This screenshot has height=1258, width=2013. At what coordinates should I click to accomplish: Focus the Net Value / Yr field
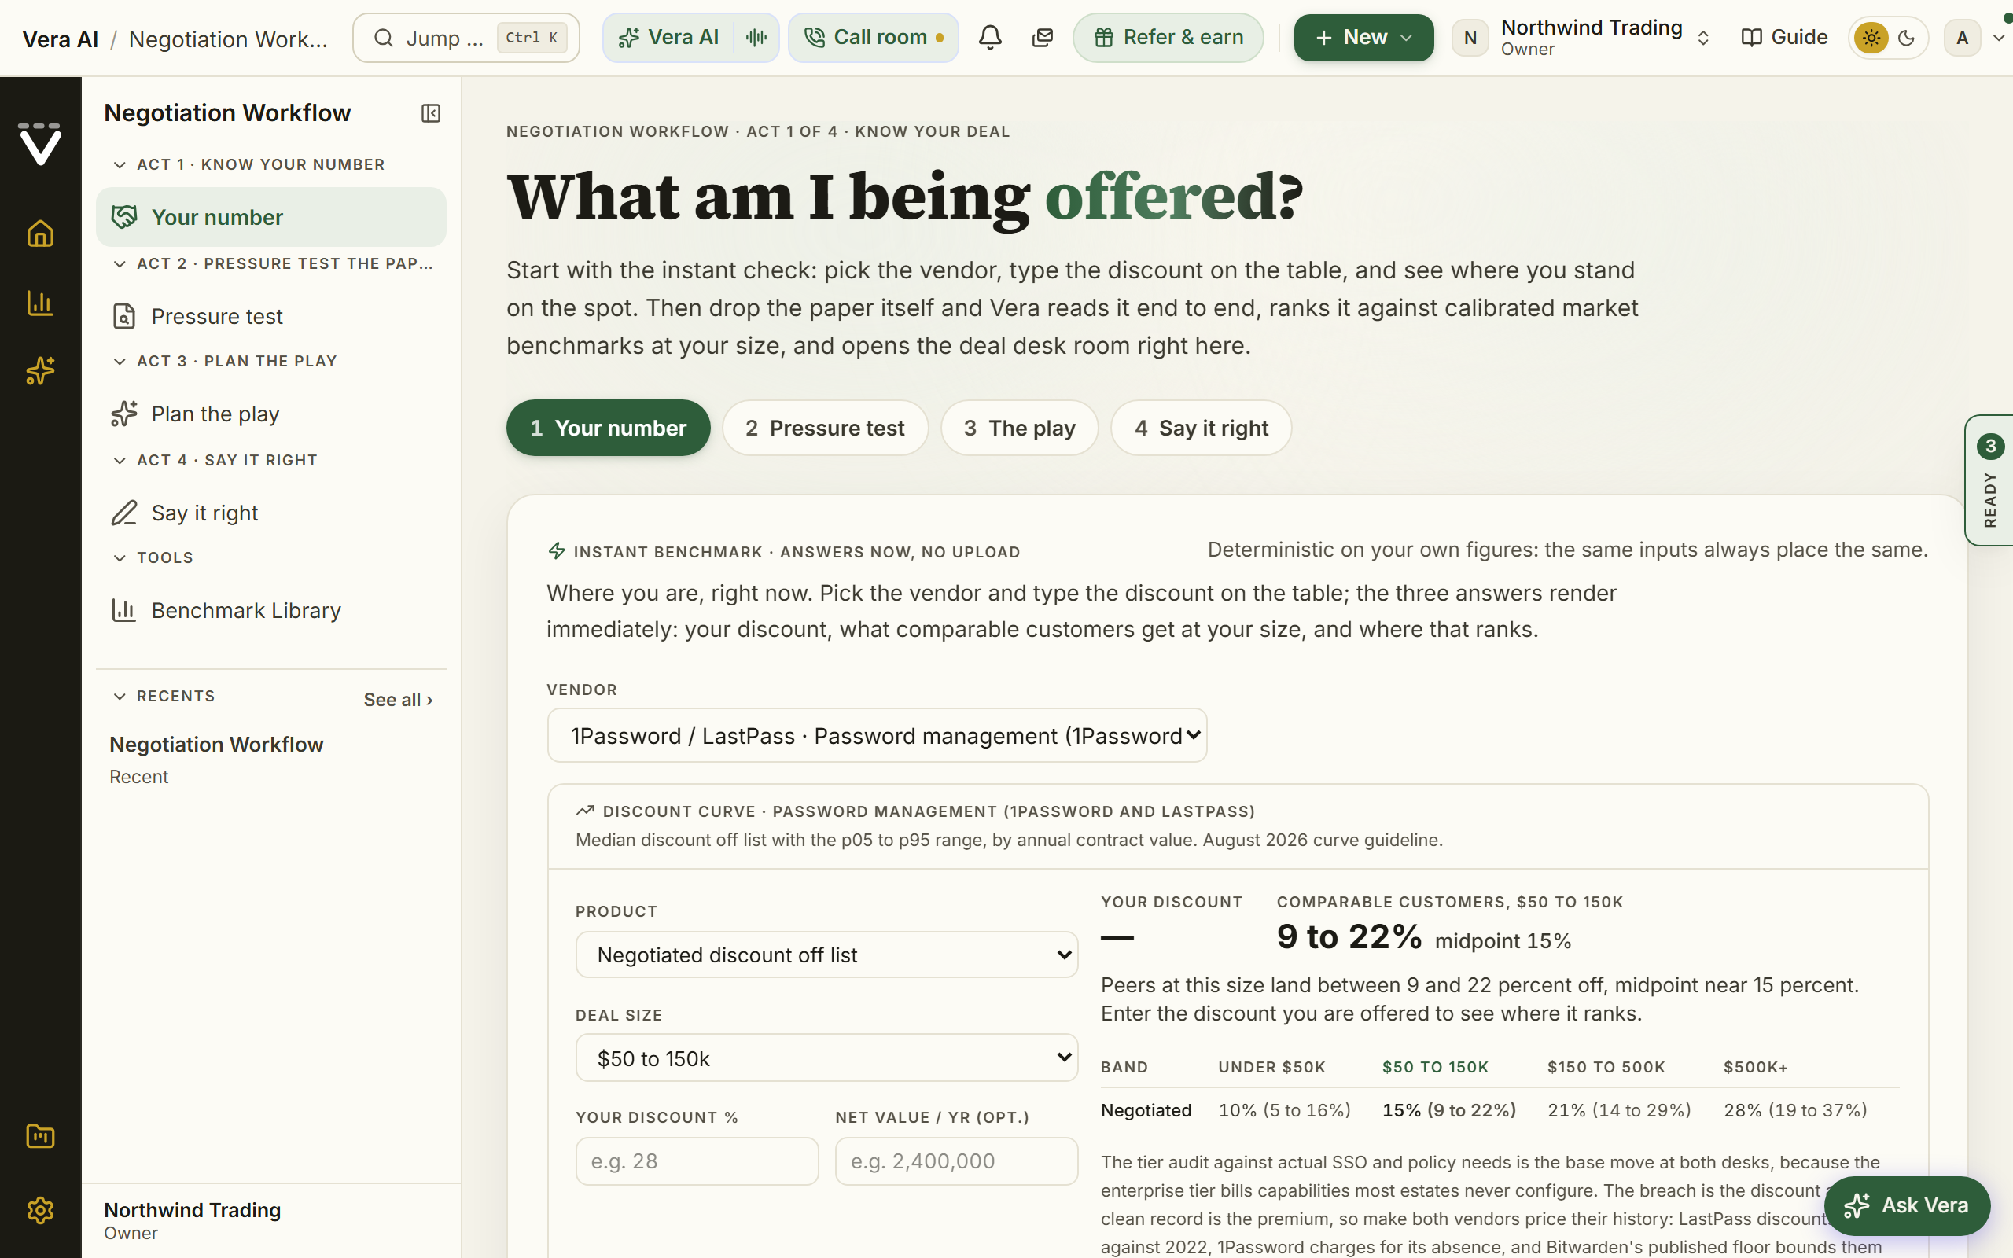click(x=957, y=1161)
